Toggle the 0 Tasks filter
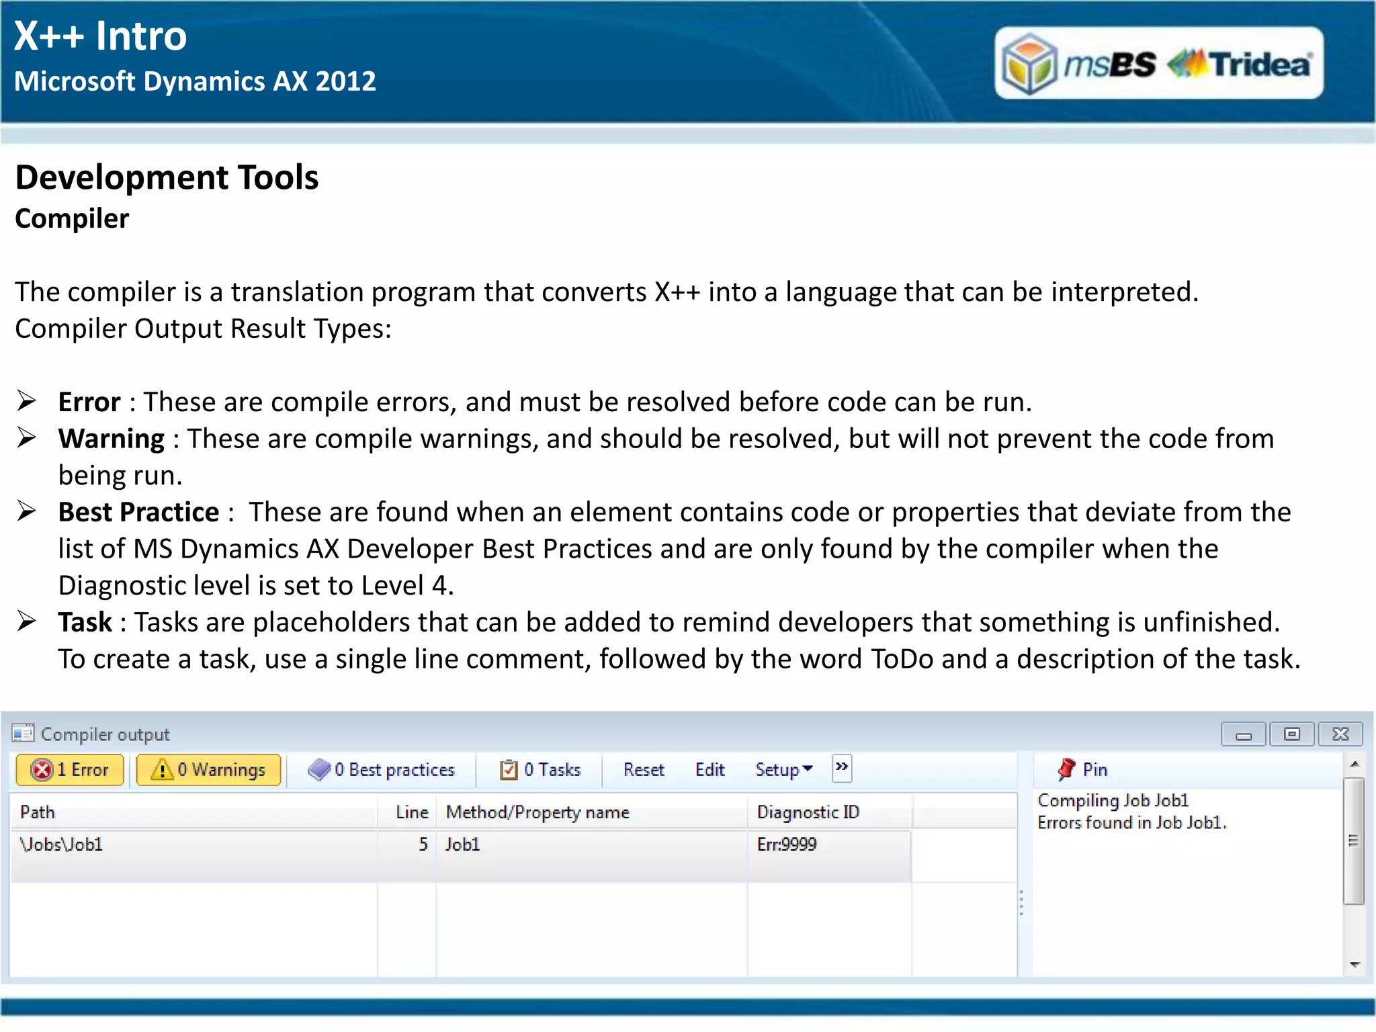Screen dimensions: 1376x1032 point(540,769)
